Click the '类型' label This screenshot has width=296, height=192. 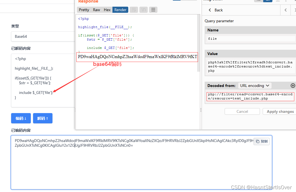pyautogui.click(x=15, y=26)
